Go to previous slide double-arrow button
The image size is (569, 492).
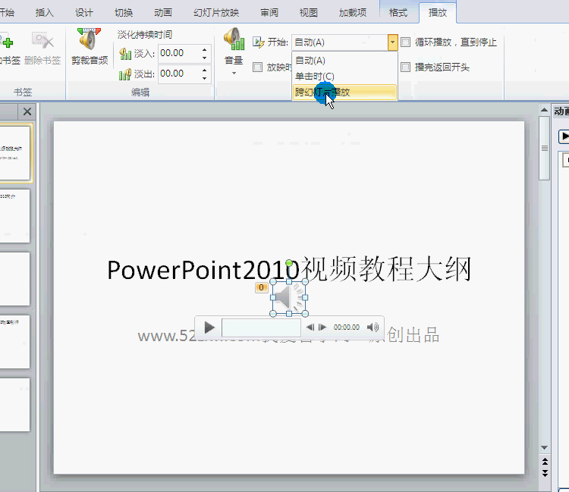pyautogui.click(x=545, y=462)
